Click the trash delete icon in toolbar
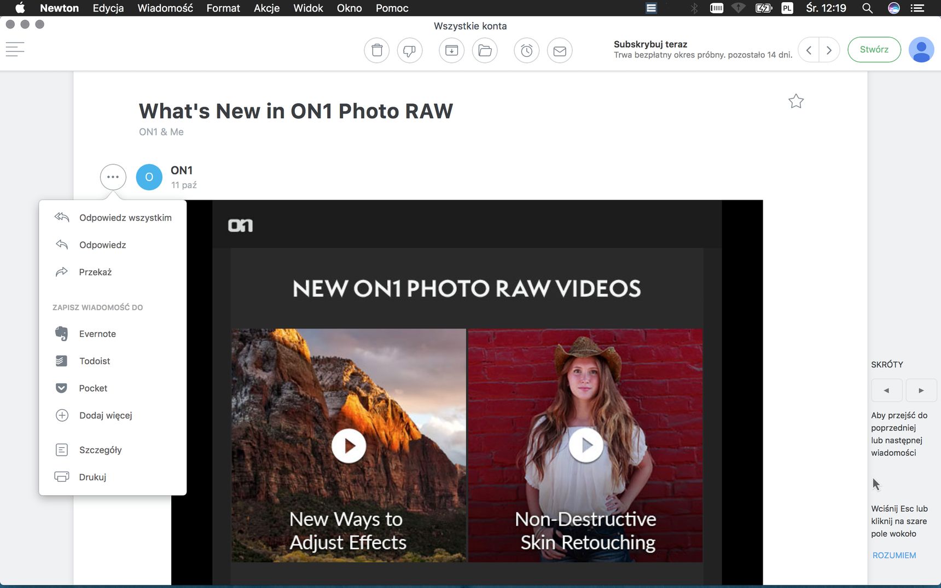Image resolution: width=941 pixels, height=588 pixels. 376,50
